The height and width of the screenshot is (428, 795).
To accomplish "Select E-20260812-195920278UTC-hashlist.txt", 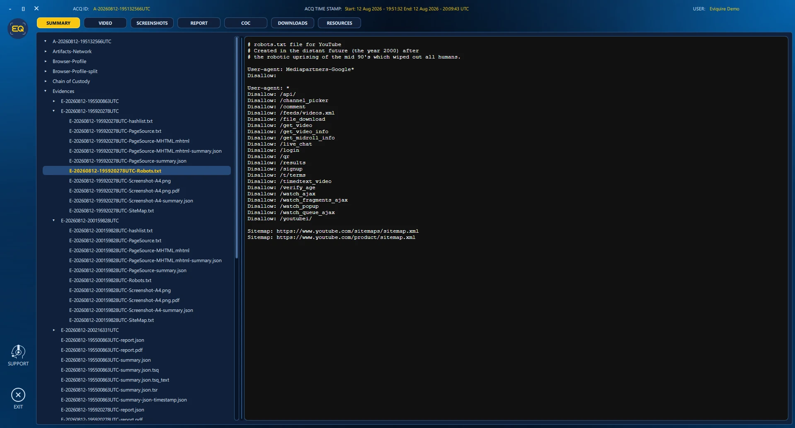I will (111, 121).
